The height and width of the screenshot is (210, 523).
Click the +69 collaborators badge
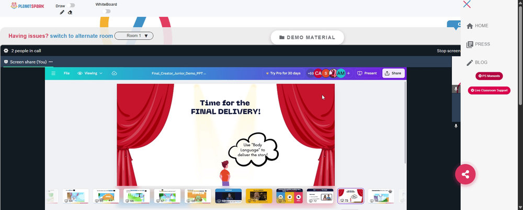pyautogui.click(x=311, y=73)
